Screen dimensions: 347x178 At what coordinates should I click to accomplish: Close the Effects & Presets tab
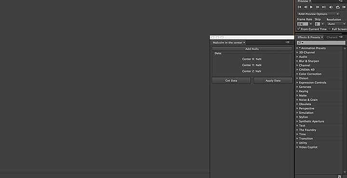click(322, 37)
